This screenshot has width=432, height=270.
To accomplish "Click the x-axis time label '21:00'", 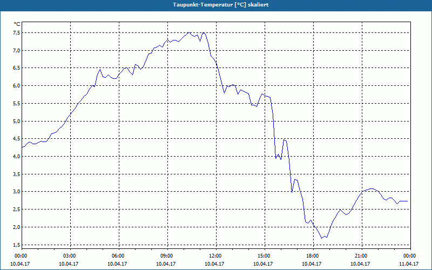I will [362, 256].
